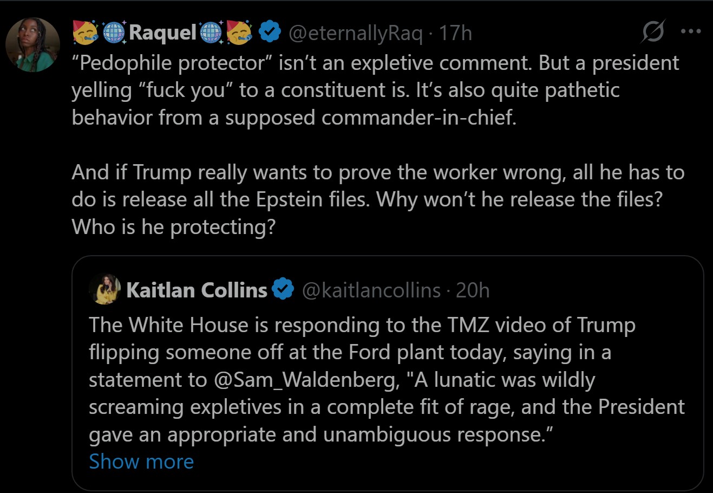Open Raquel's profile avatar photo
The width and height of the screenshot is (713, 493).
point(32,45)
